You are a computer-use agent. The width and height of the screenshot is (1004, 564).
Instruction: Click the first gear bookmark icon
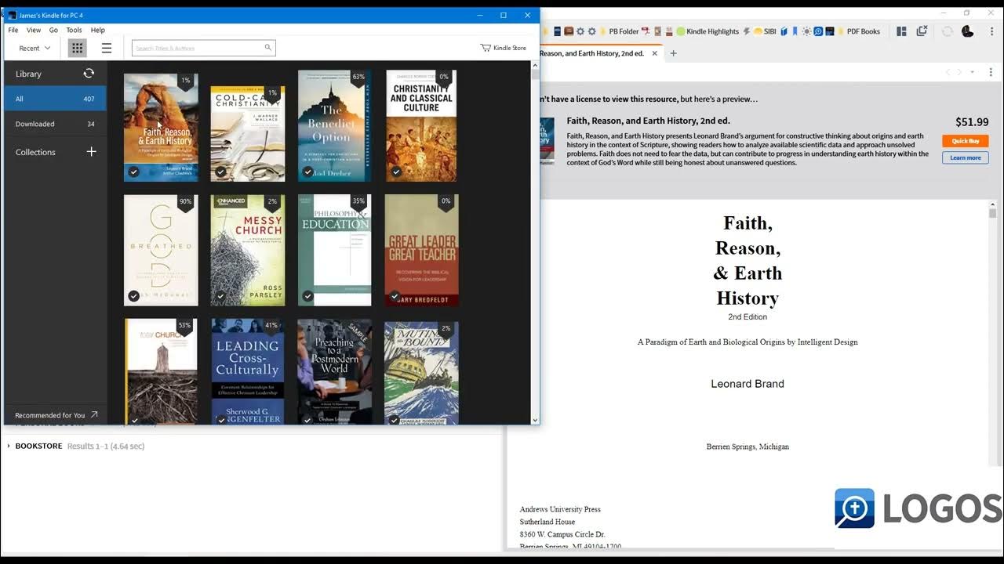coord(580,31)
